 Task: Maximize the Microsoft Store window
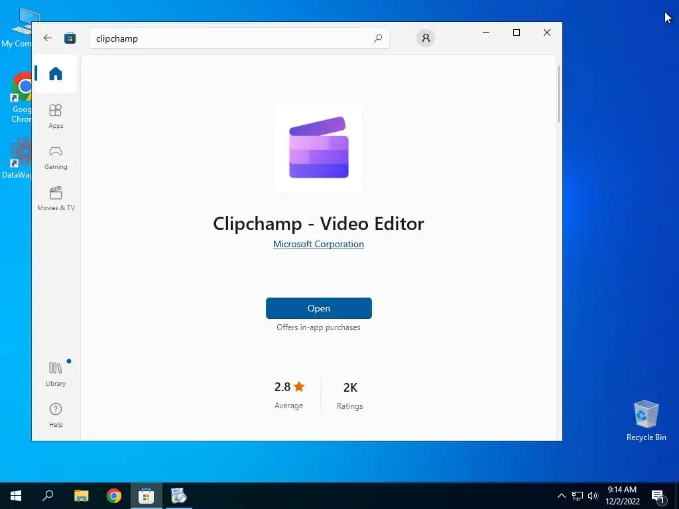pos(516,32)
